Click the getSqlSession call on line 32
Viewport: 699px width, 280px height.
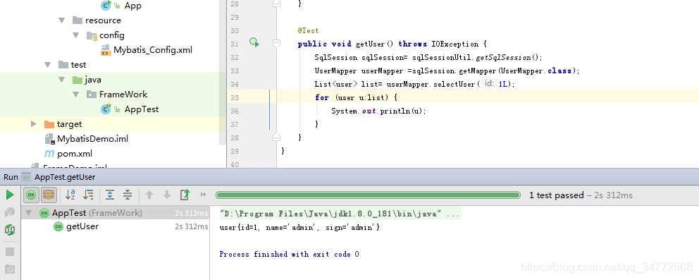point(509,58)
